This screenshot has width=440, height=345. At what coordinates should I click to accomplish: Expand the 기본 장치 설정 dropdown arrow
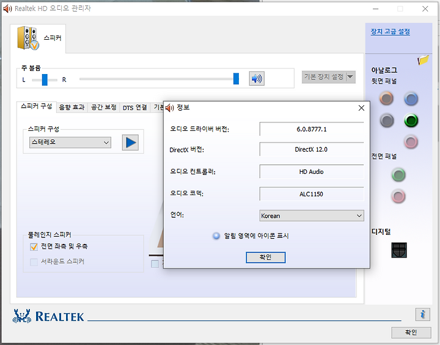[350, 76]
